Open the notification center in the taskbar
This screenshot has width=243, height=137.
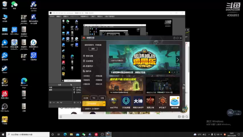pyautogui.click(x=239, y=134)
